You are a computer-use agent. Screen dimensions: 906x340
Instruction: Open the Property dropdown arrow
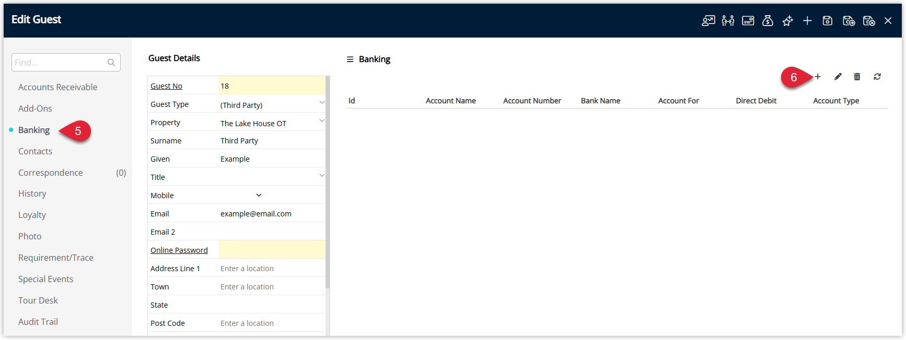[x=321, y=121]
